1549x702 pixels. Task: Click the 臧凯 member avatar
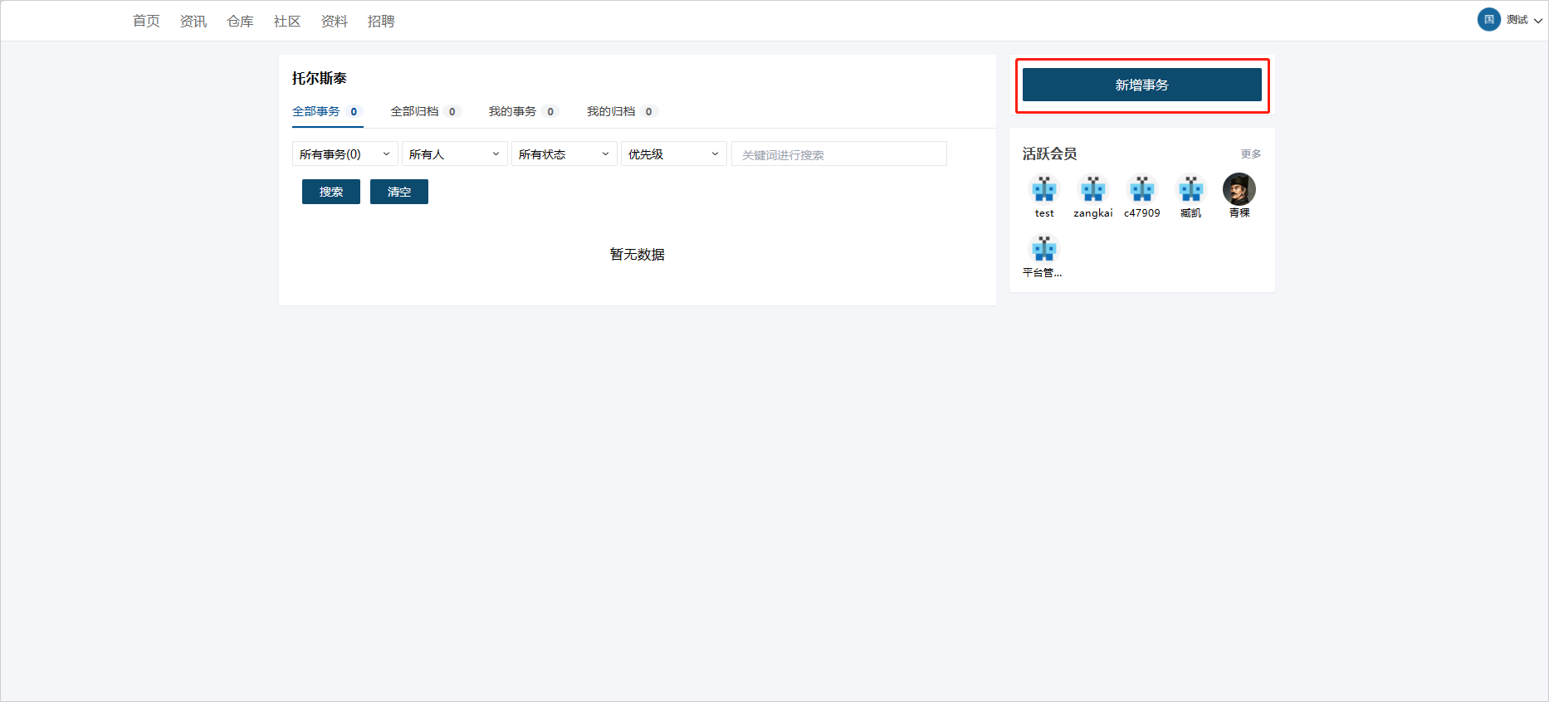tap(1190, 190)
